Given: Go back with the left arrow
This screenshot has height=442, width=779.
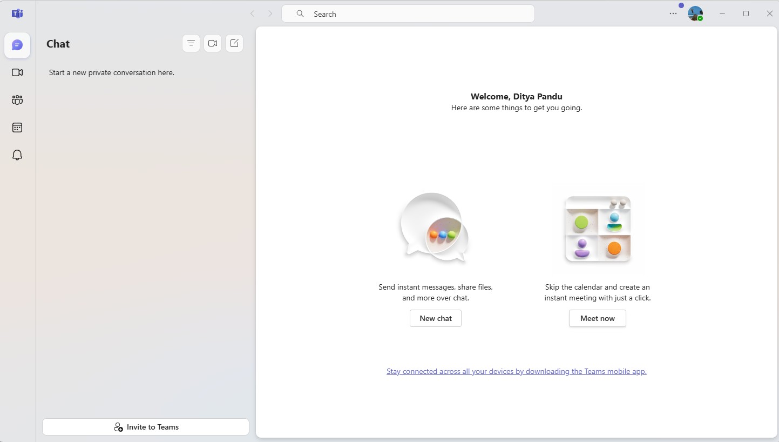Looking at the screenshot, I should tap(252, 14).
